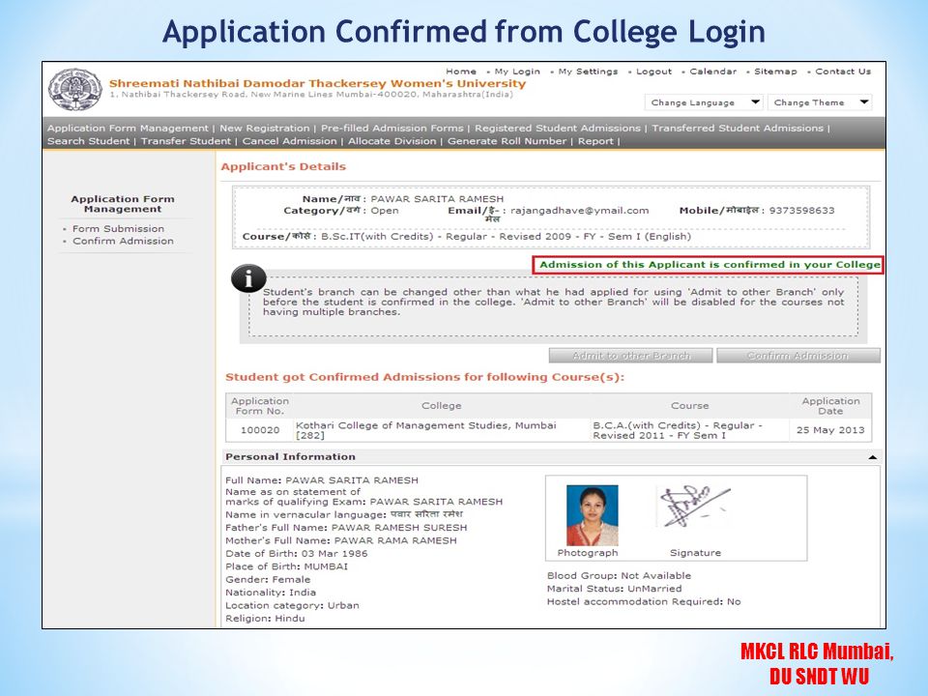Click the Personal Information section header

coord(551,457)
